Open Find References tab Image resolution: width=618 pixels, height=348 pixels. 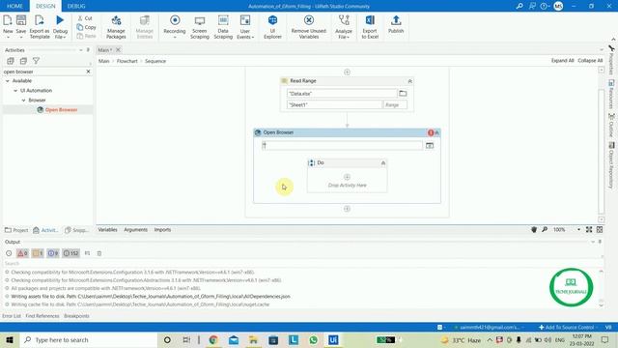[42, 316]
